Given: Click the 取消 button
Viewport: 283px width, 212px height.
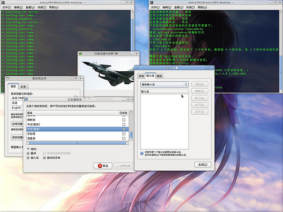Looking at the screenshot, I should 103,166.
